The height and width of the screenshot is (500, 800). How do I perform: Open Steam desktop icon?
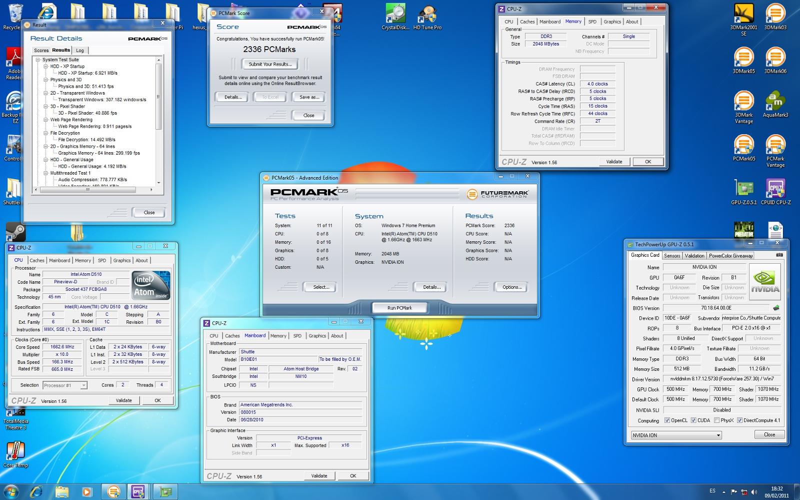coord(15,232)
